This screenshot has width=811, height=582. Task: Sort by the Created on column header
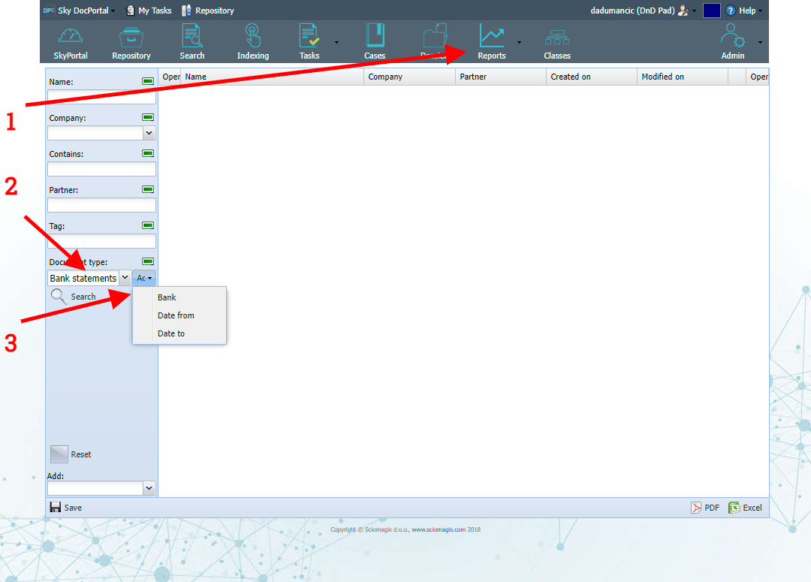click(592, 77)
